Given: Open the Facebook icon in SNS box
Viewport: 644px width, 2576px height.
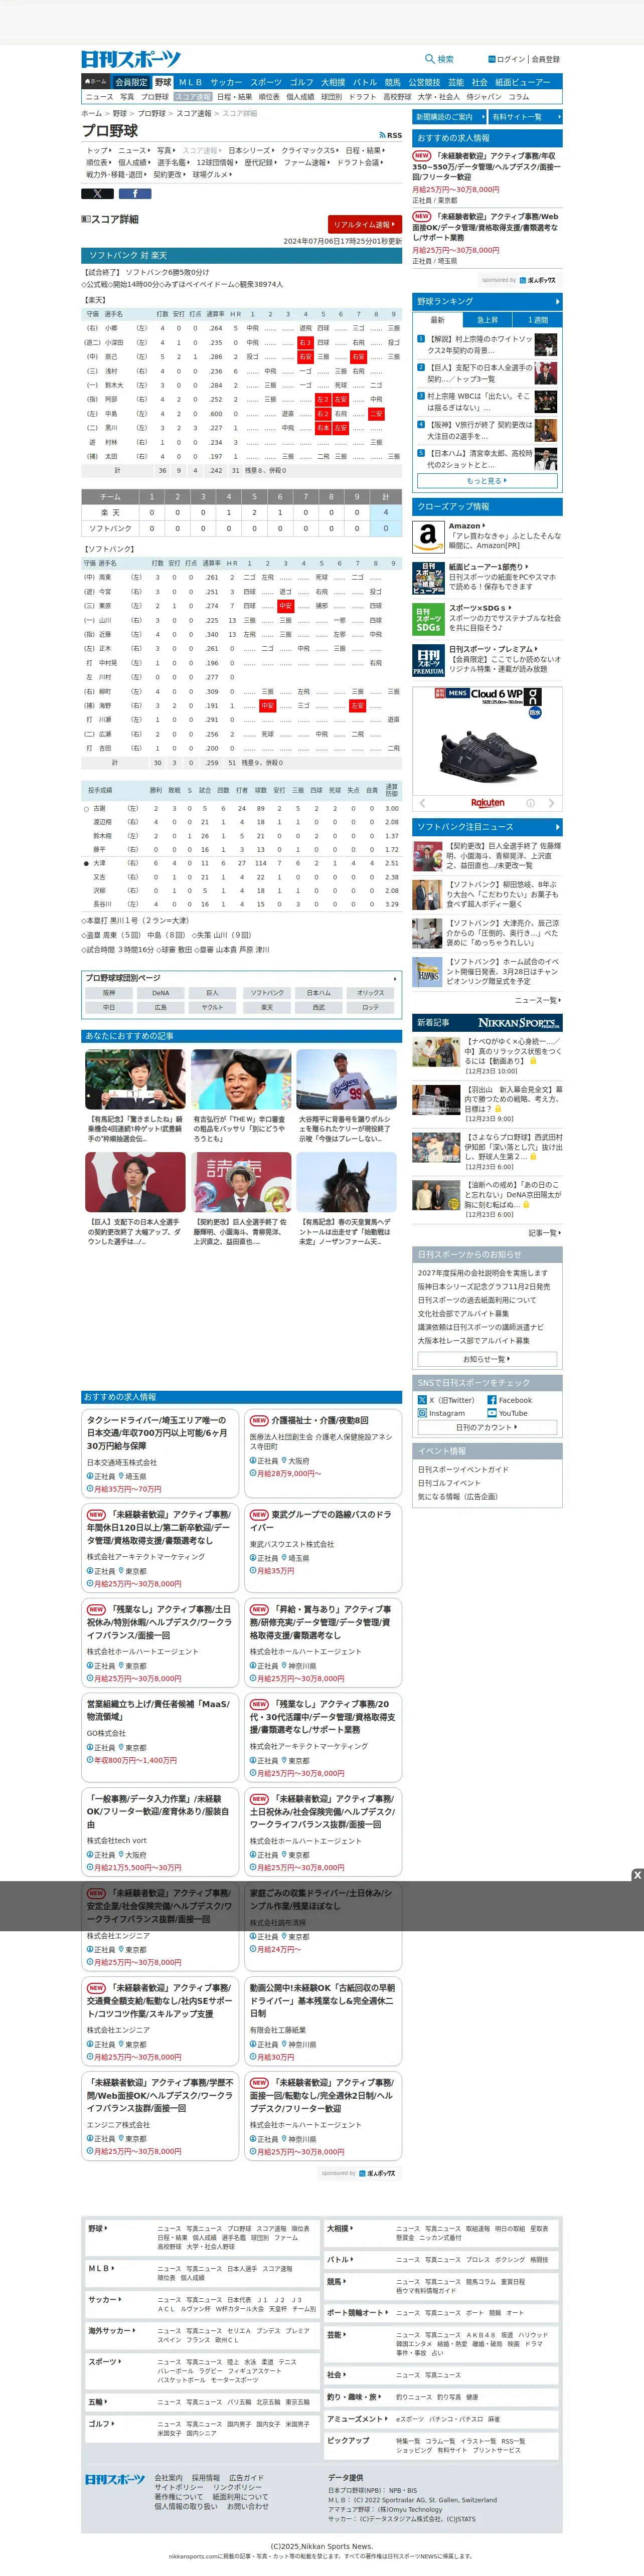Looking at the screenshot, I should coord(491,1400).
